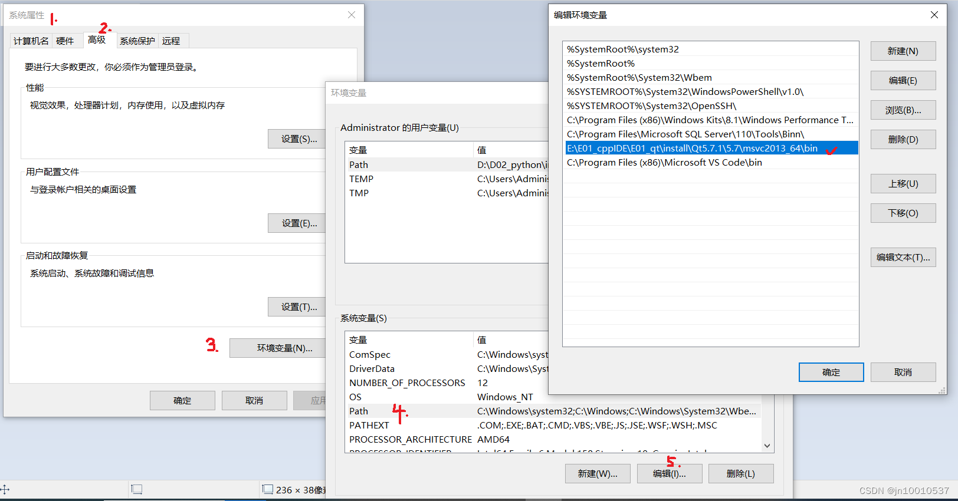Click 编辑(I)... under system variables
958x501 pixels.
coord(670,474)
